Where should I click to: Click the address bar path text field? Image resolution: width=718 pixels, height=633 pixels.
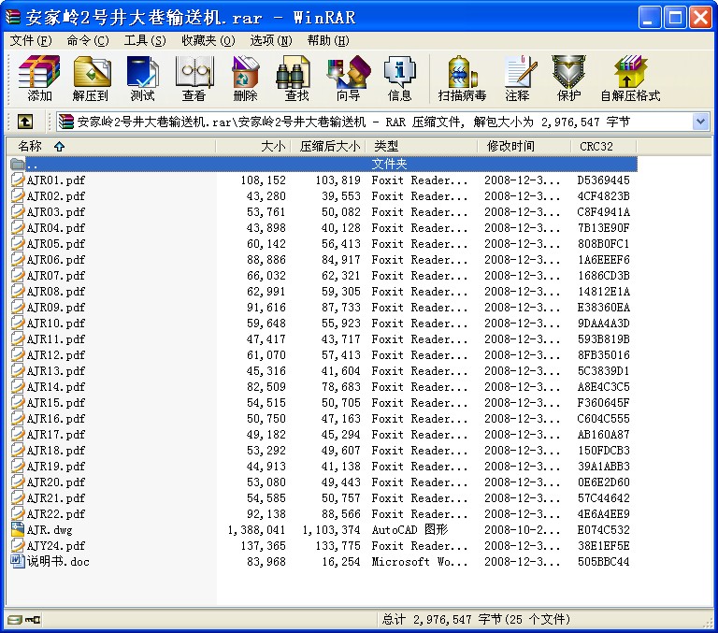coord(374,122)
